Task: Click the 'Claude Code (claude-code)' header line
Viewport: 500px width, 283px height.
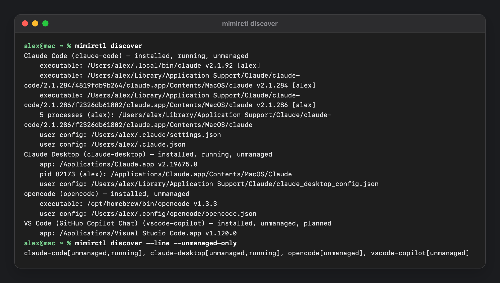Action: pos(136,56)
